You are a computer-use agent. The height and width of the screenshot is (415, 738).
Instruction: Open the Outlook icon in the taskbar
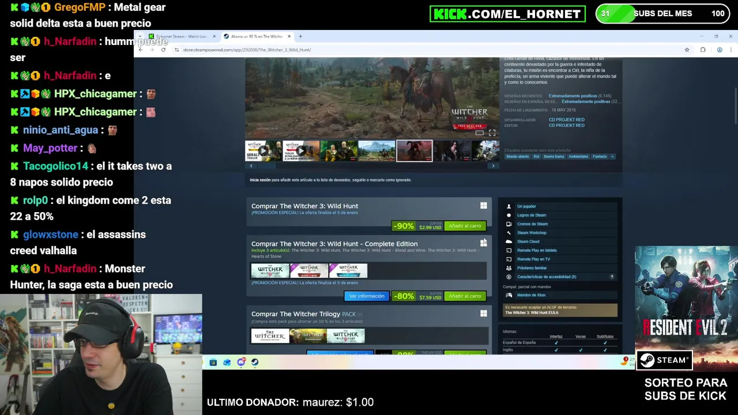pos(227,363)
